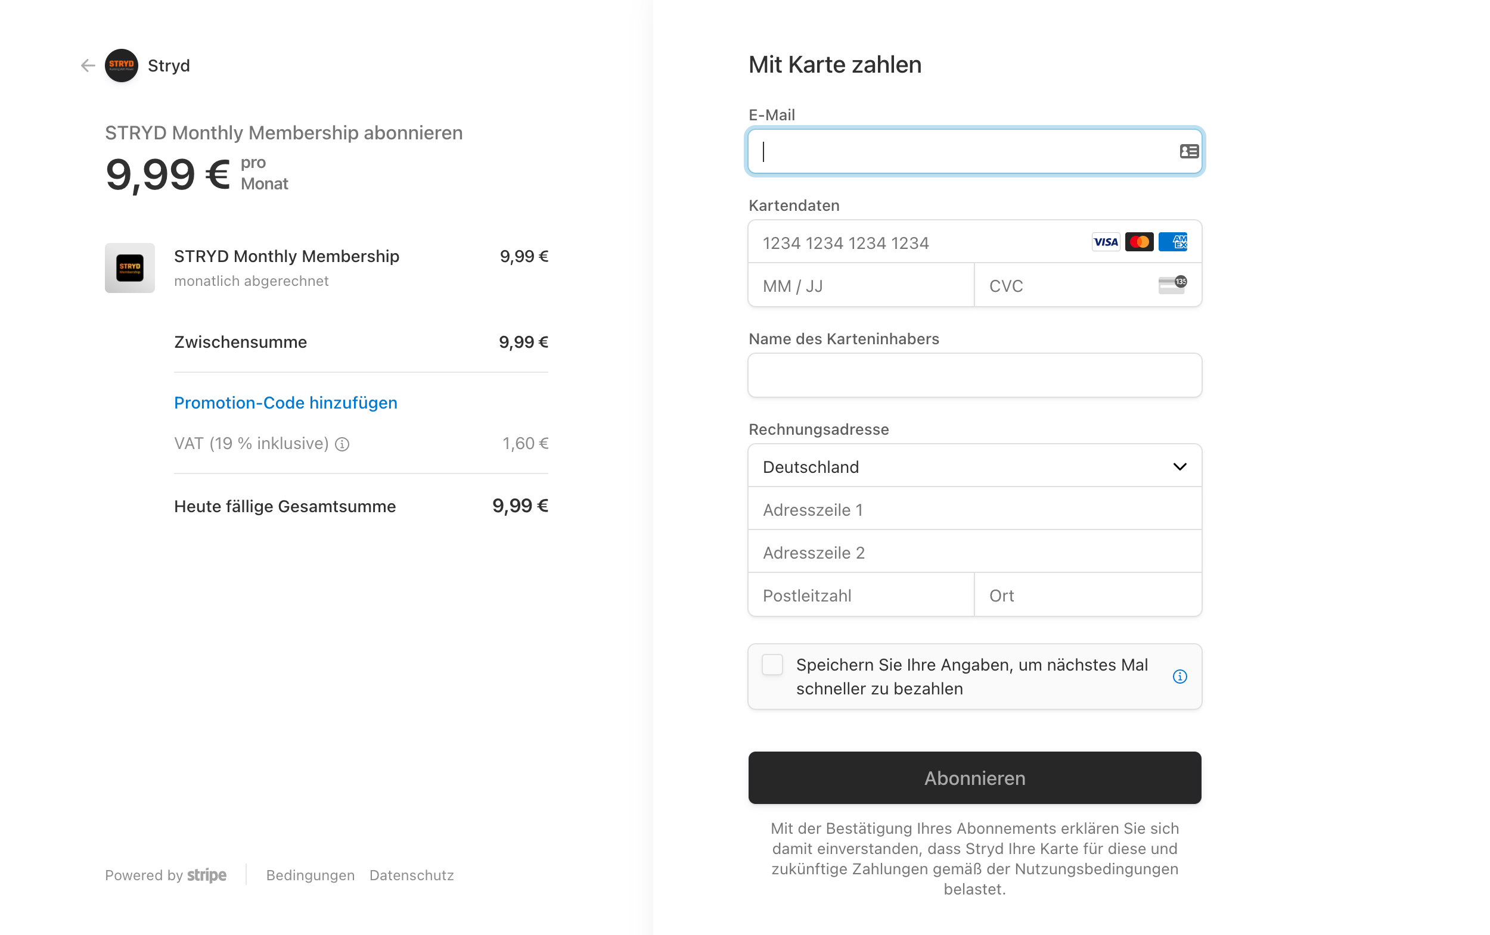Click the info icon beside save details

tap(1180, 677)
